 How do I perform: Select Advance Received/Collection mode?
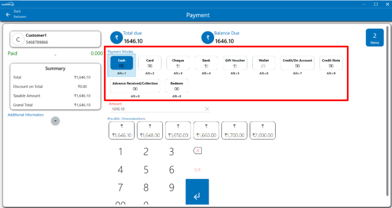click(135, 85)
